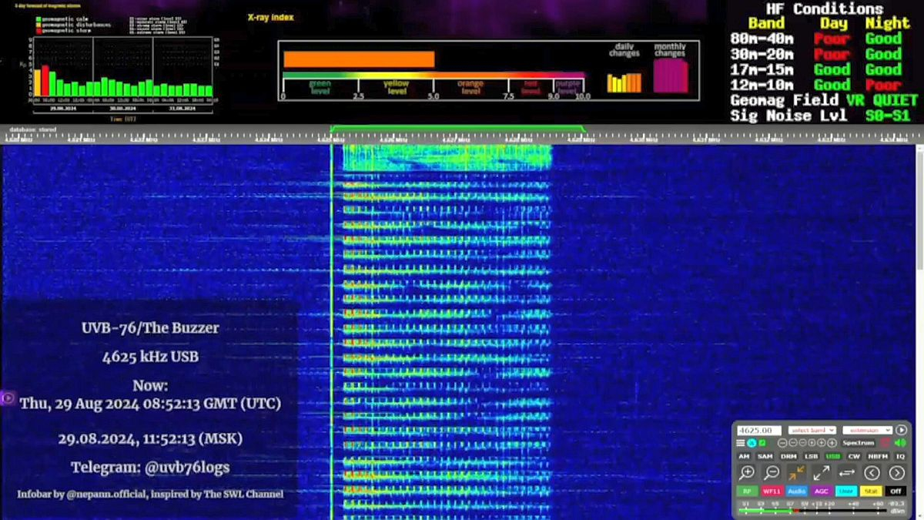Viewport: 924px width, 520px height.
Task: Click the S-meter signal strength bar
Action: [x=812, y=511]
